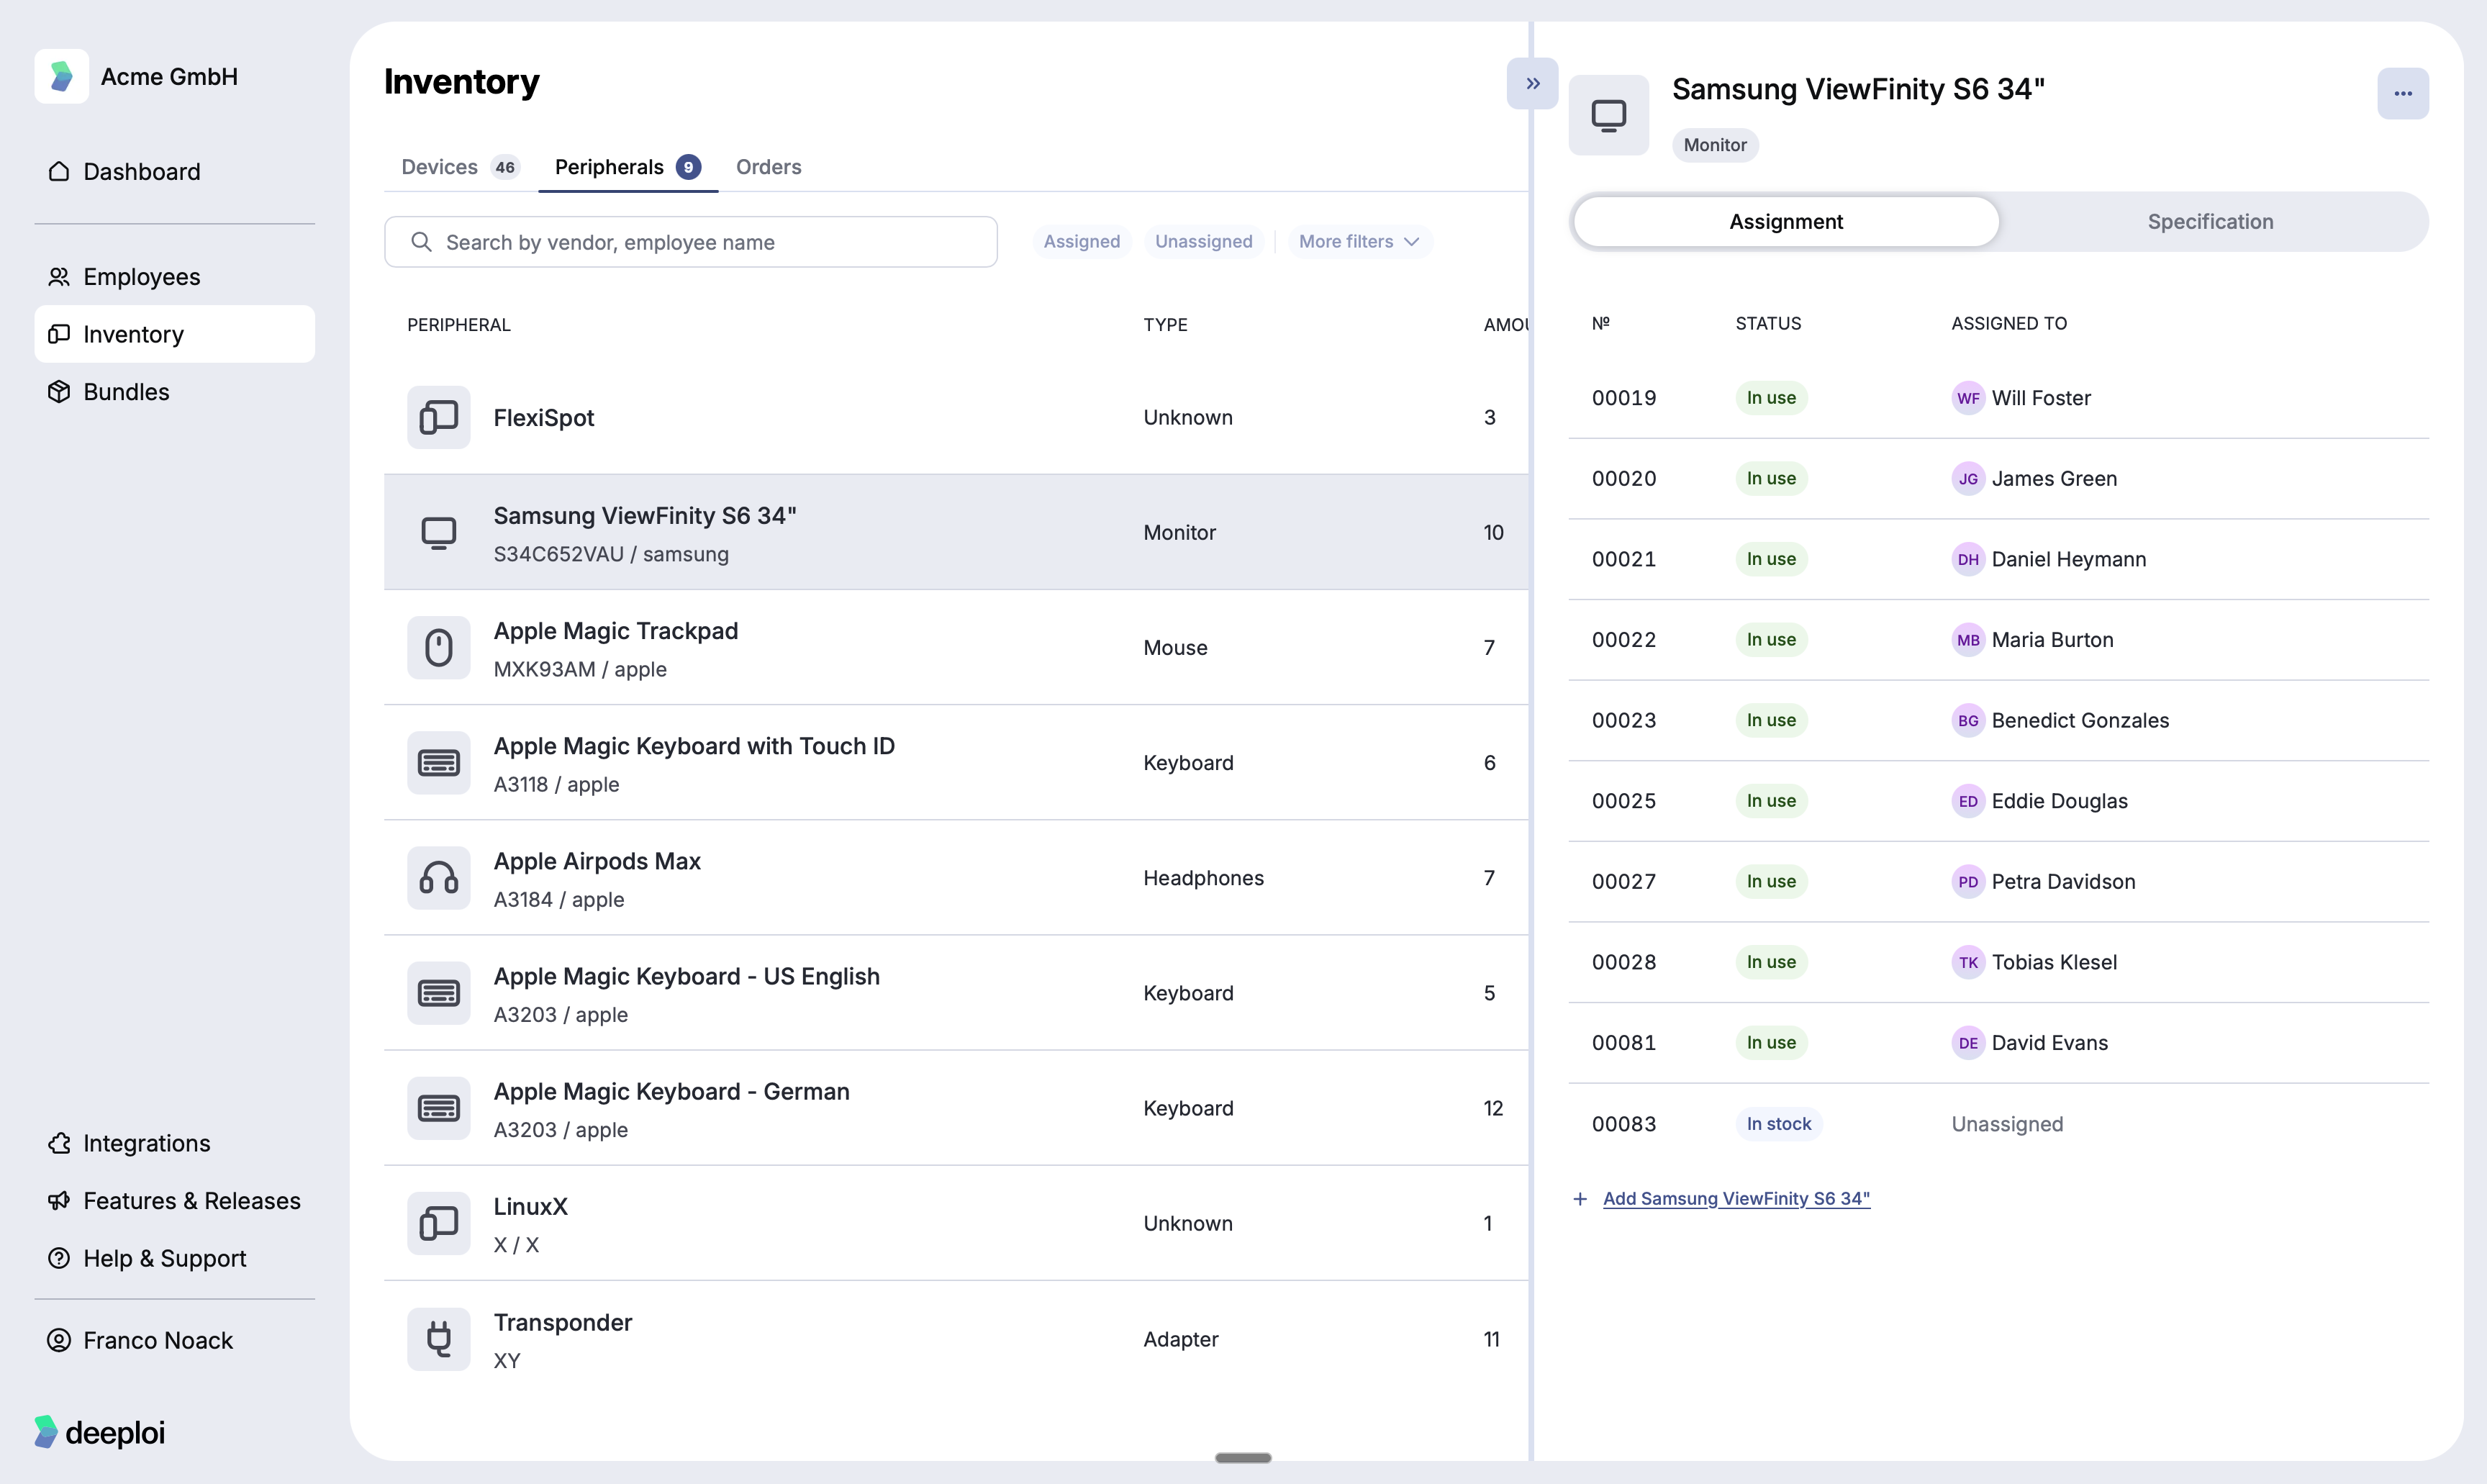The width and height of the screenshot is (2487, 1484).
Task: Click the Apple Magic Trackpad mouse icon
Action: click(x=438, y=648)
